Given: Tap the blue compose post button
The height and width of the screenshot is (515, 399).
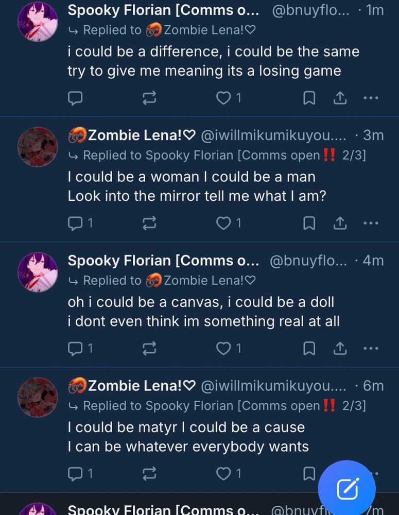Looking at the screenshot, I should (346, 489).
